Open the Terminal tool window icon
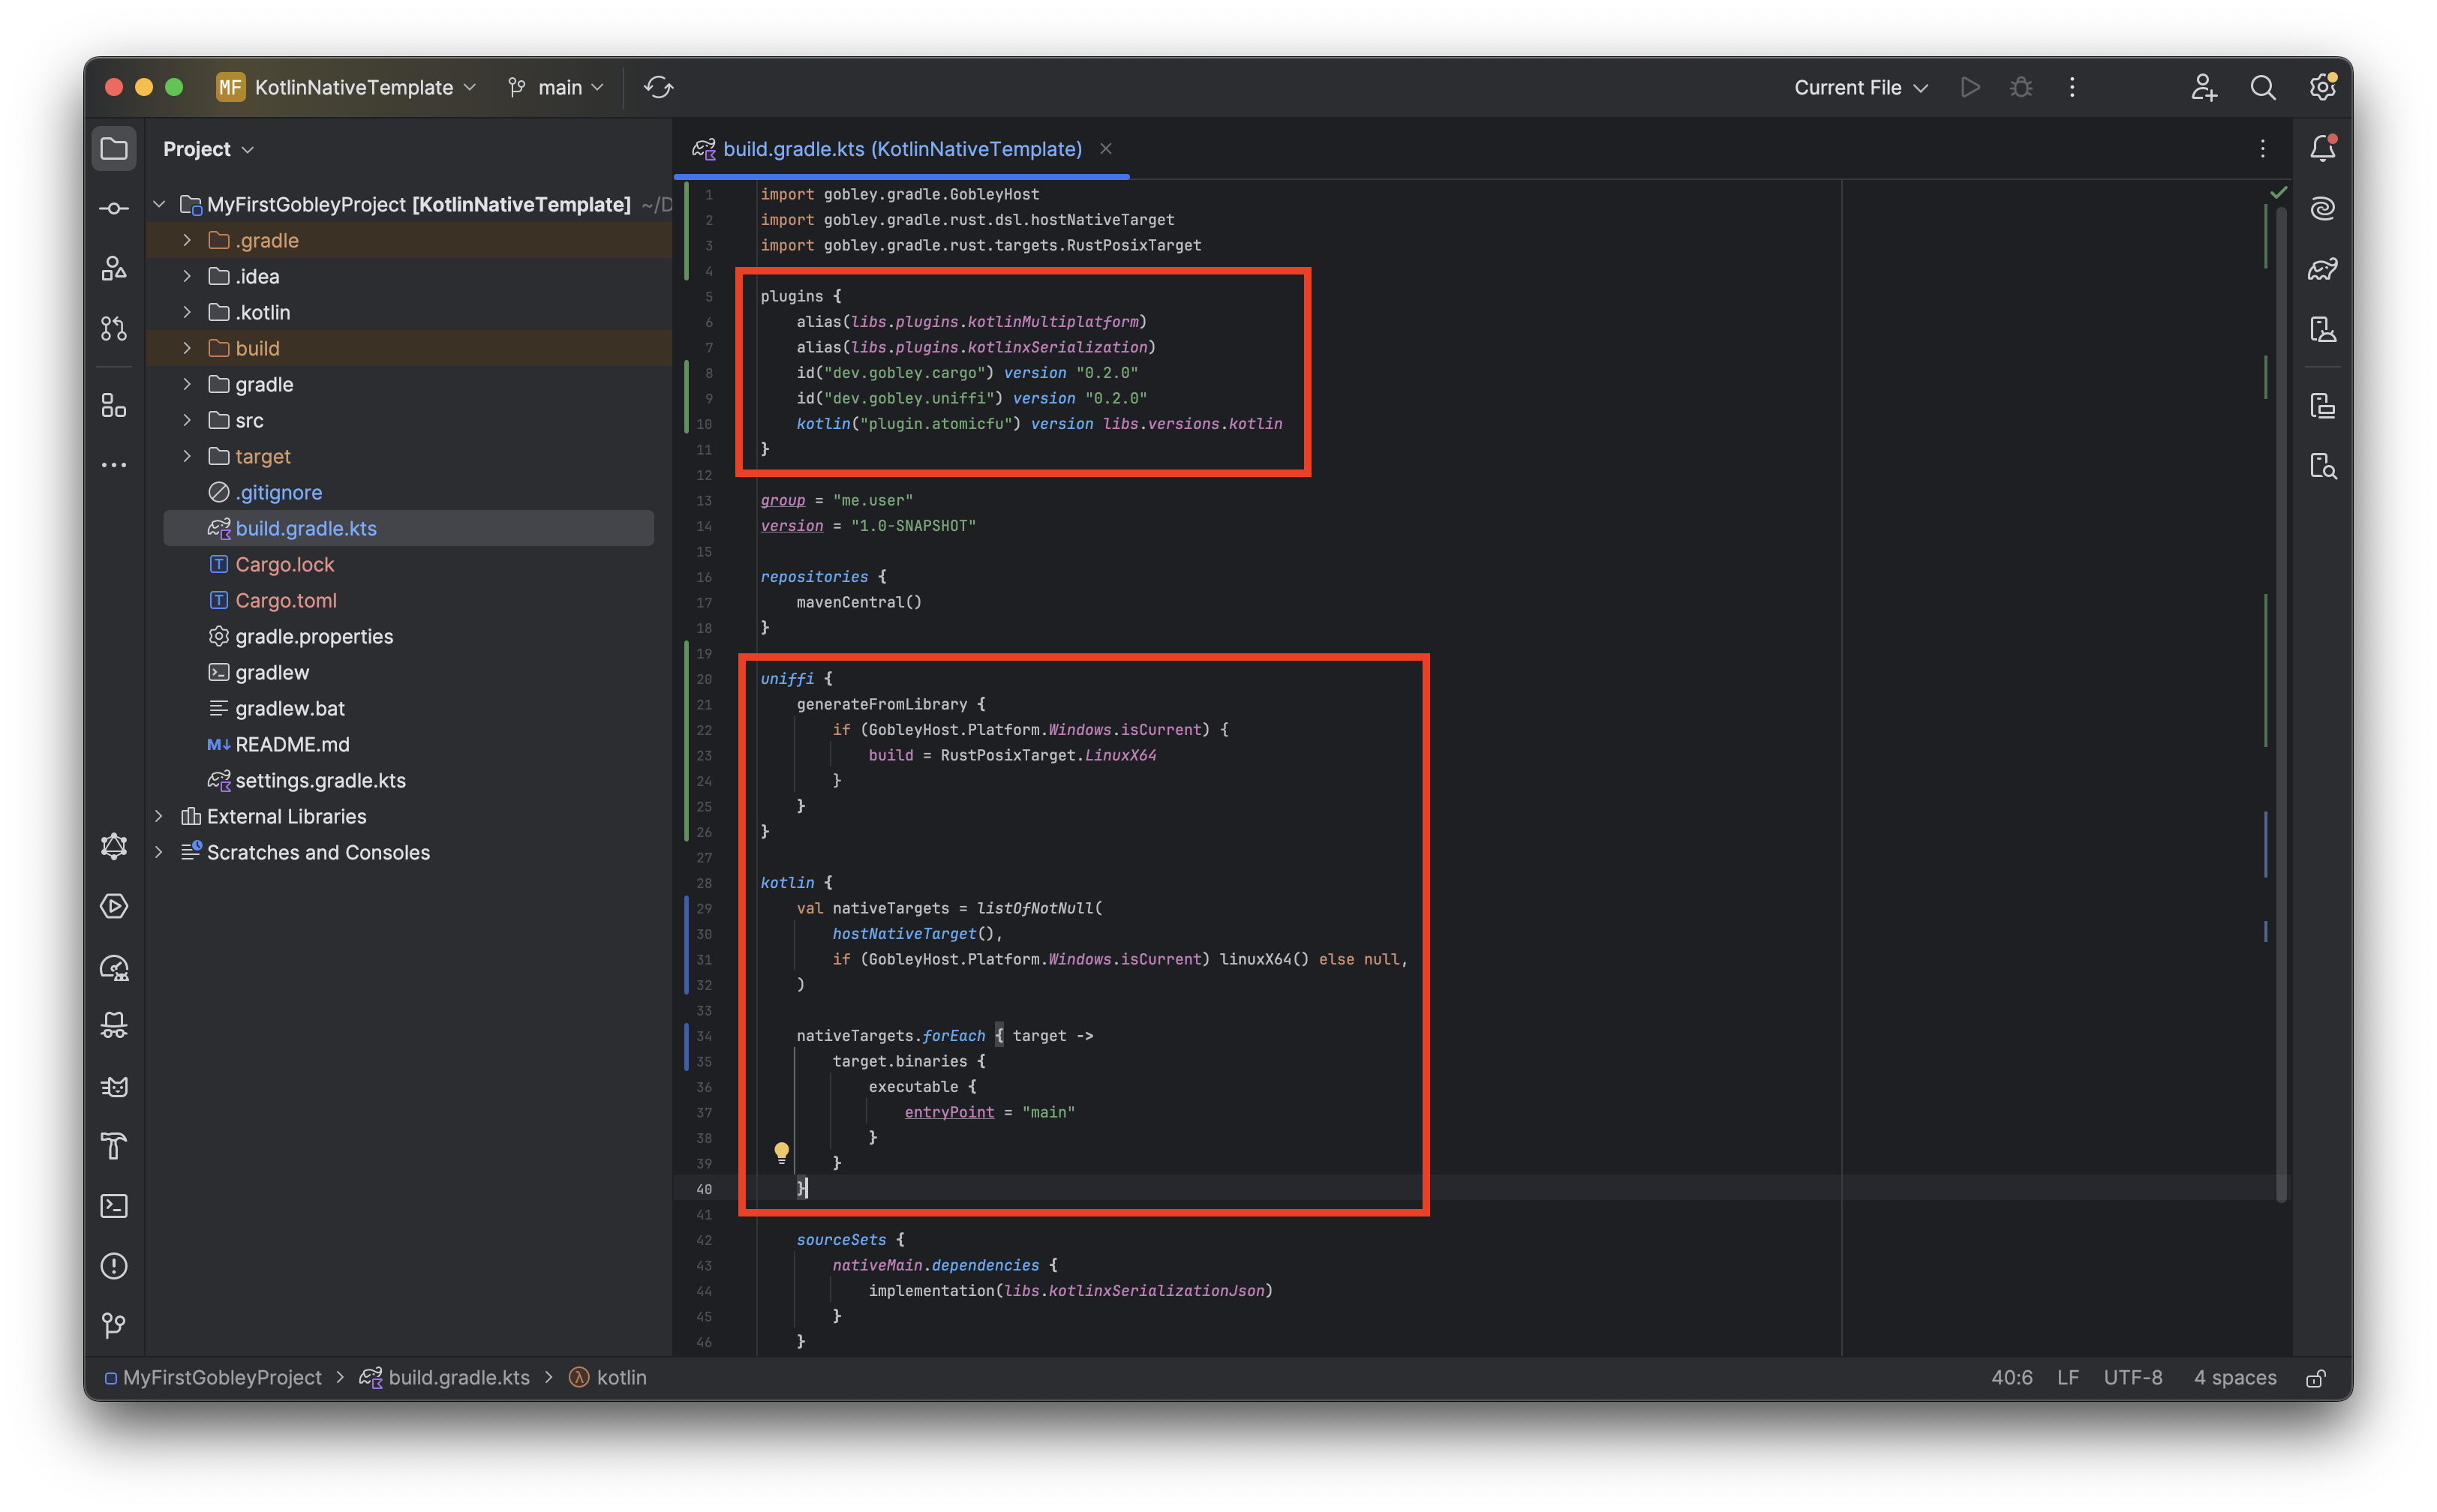2437x1512 pixels. (114, 1206)
